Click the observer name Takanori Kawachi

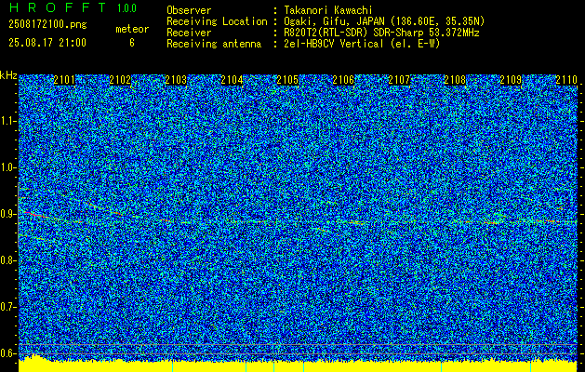coord(328,10)
